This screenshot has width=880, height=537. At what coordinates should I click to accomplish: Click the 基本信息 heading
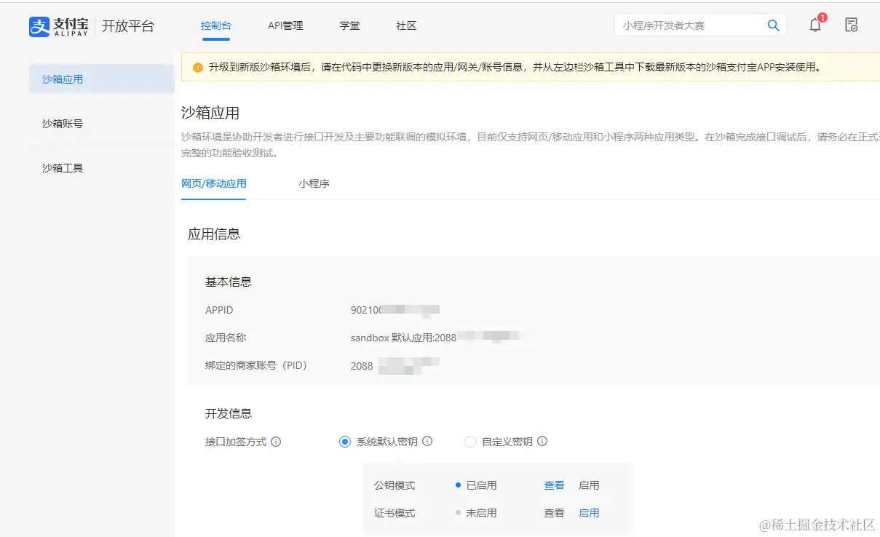(x=229, y=282)
